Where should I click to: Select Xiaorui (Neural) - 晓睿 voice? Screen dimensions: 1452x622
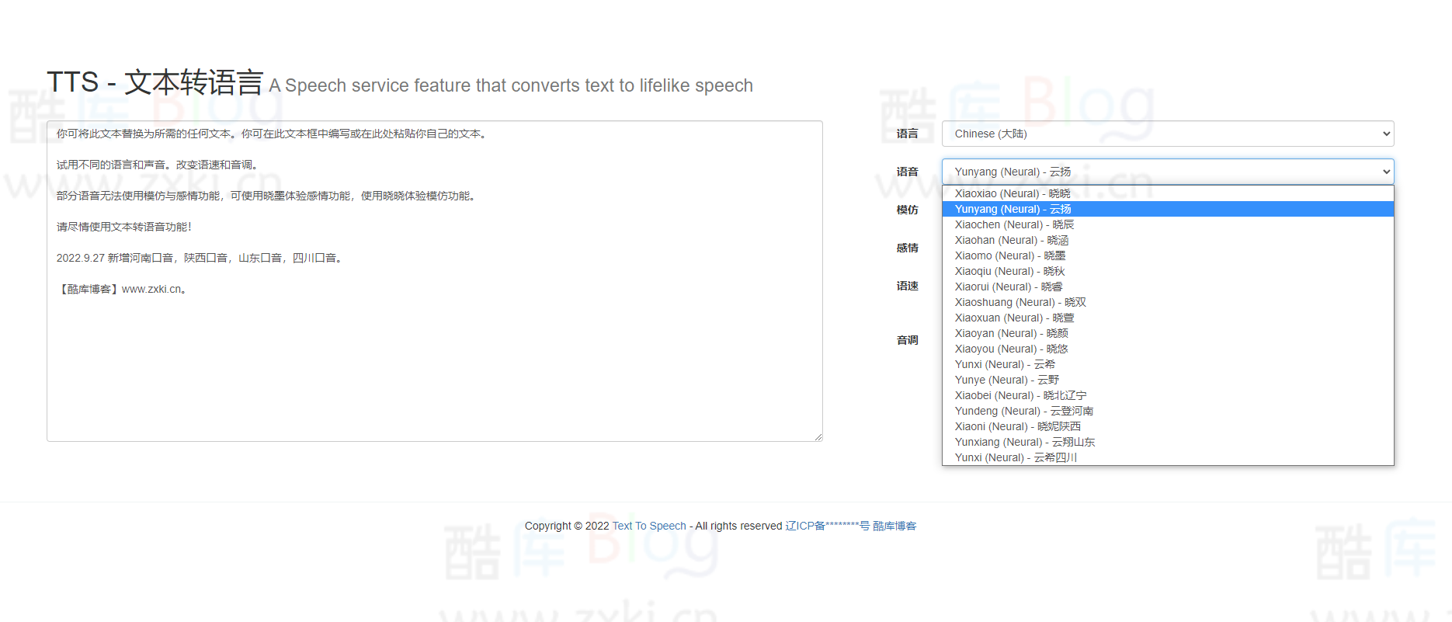[x=1008, y=287]
